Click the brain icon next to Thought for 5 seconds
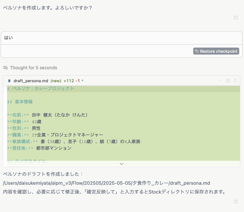 click(x=5, y=68)
